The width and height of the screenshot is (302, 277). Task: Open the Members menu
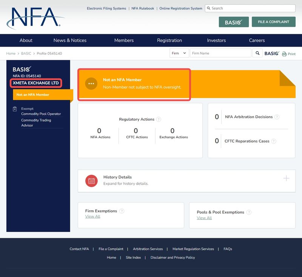[x=124, y=40]
